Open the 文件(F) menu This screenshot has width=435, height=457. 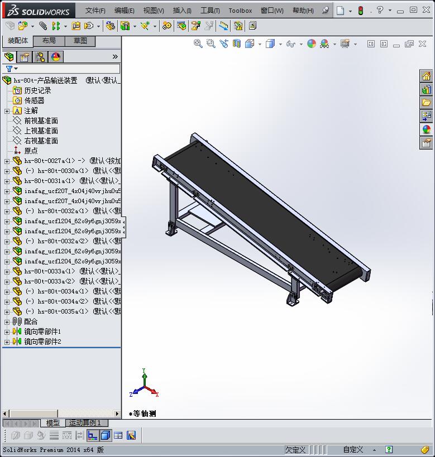[x=95, y=11]
